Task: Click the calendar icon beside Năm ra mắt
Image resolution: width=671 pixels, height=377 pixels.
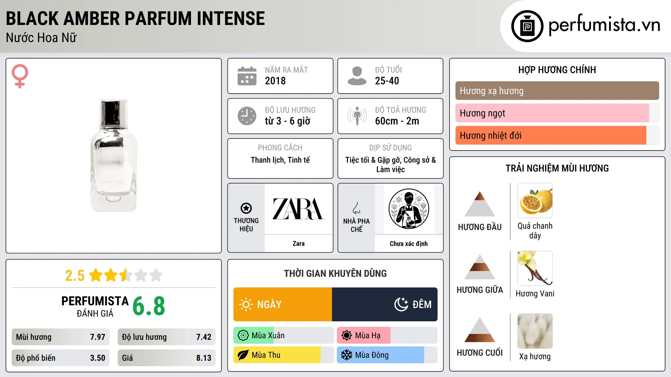Action: tap(247, 76)
